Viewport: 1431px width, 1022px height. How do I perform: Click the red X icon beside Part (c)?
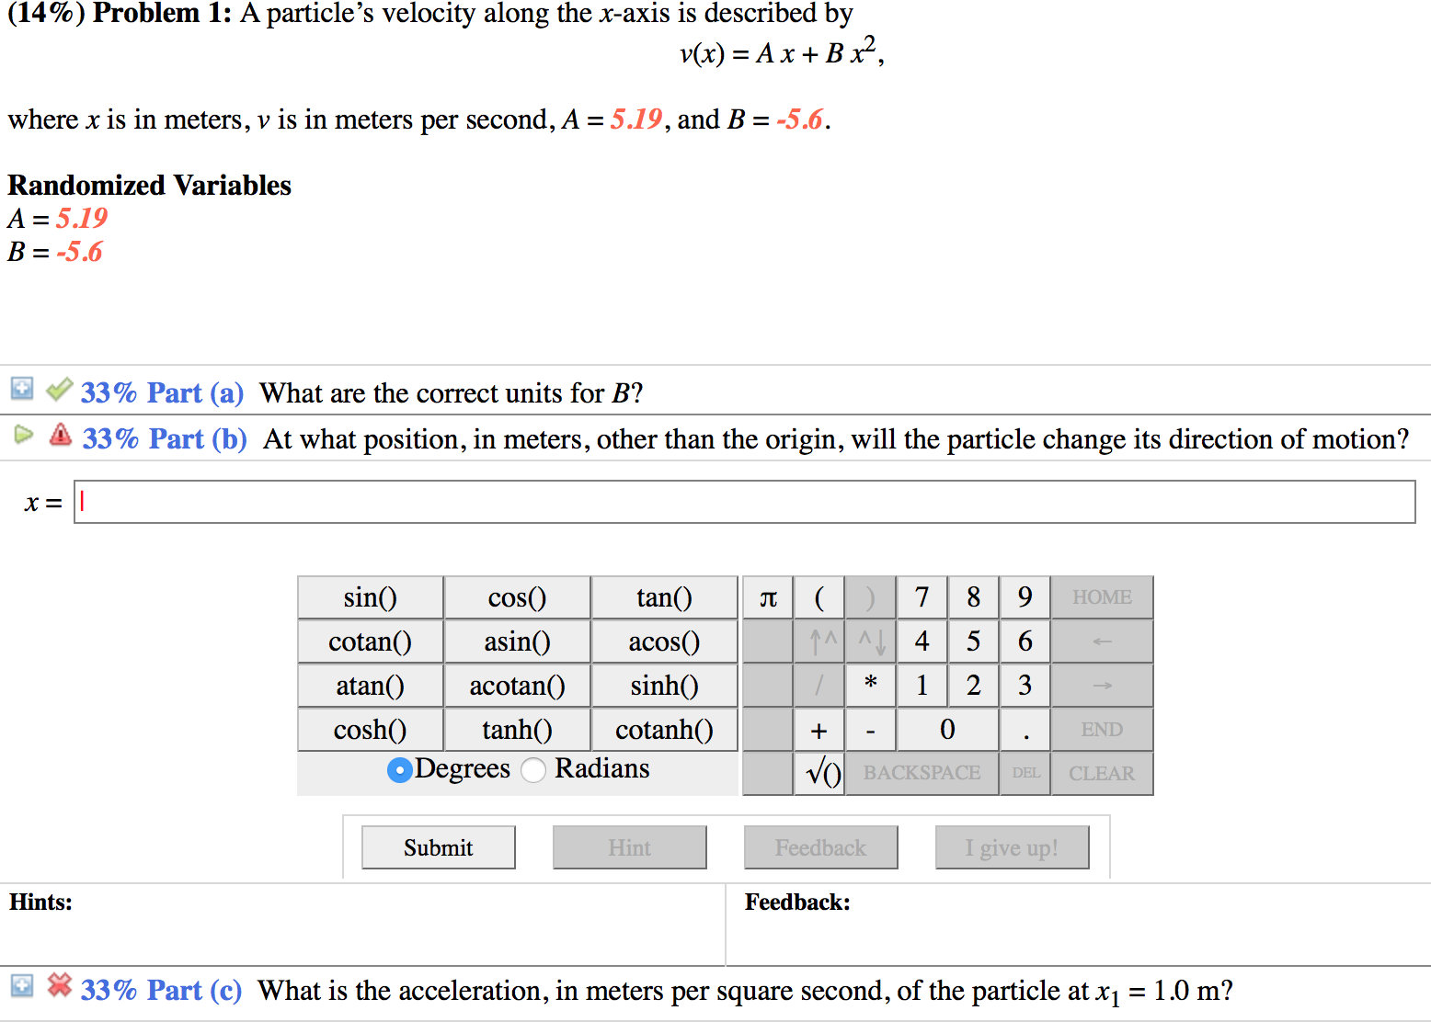tap(59, 985)
